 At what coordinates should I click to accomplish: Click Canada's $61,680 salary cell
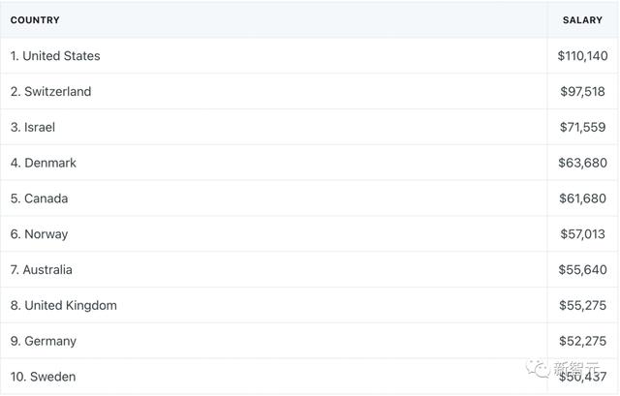[x=582, y=198]
